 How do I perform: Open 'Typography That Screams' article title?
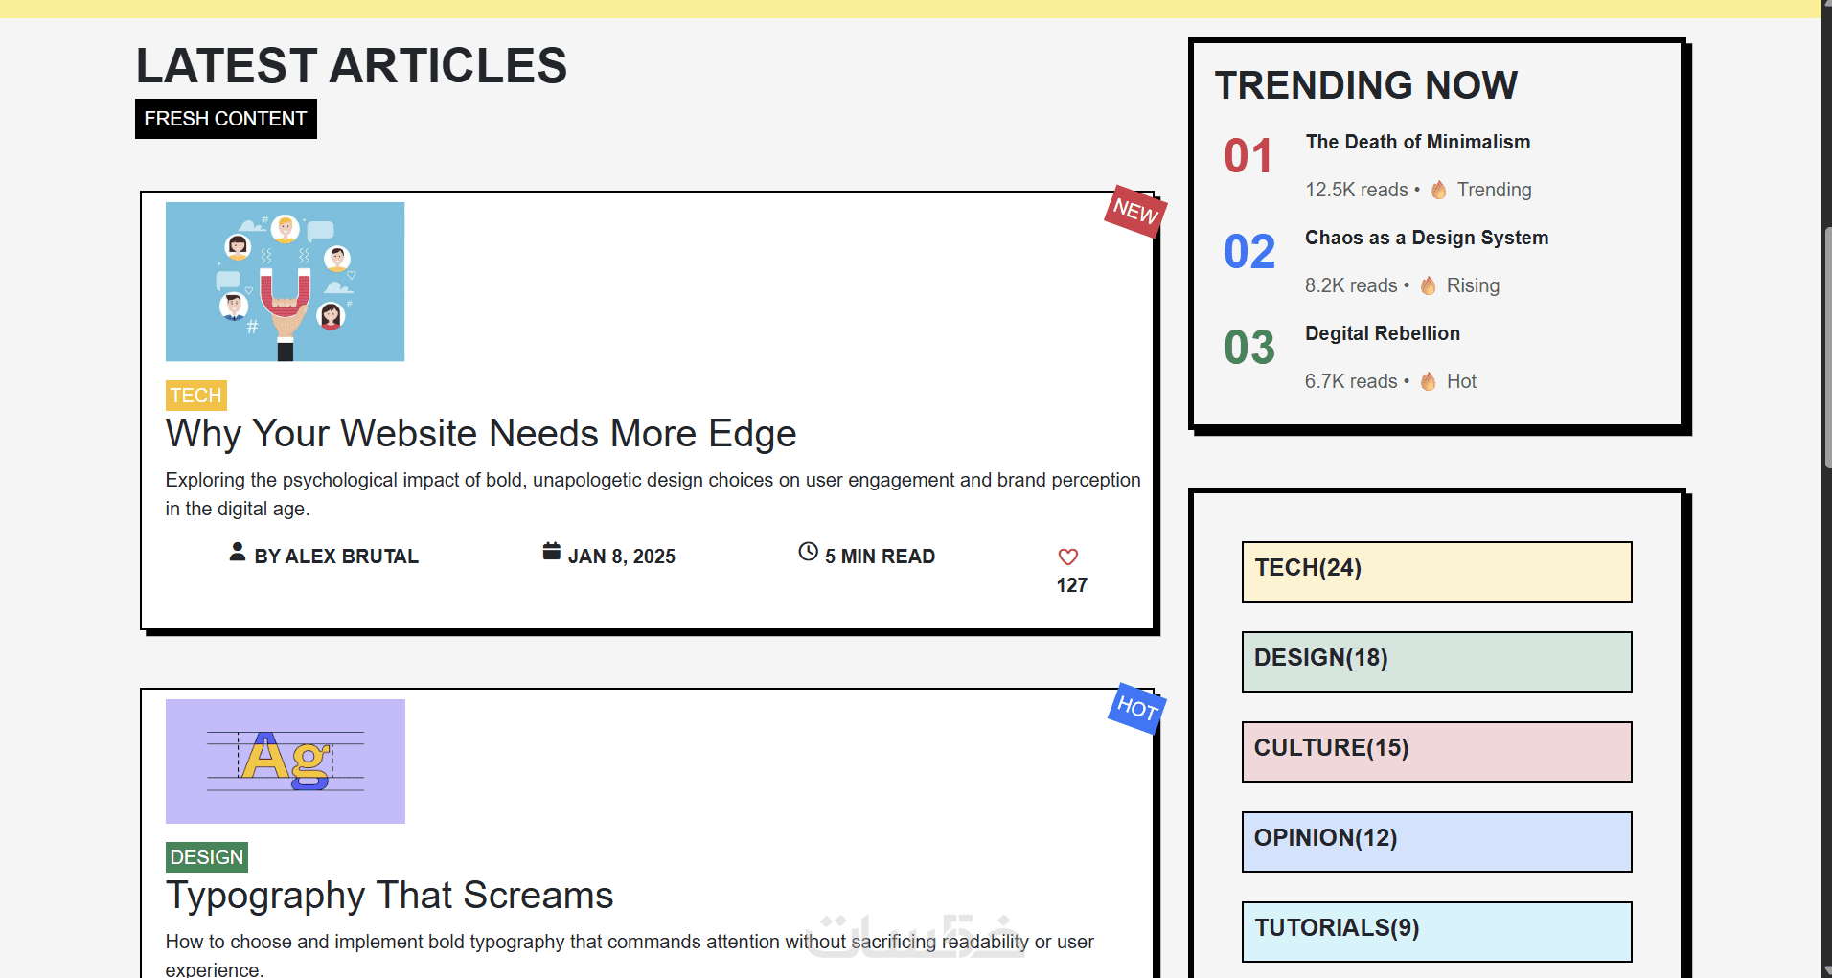pos(389,896)
